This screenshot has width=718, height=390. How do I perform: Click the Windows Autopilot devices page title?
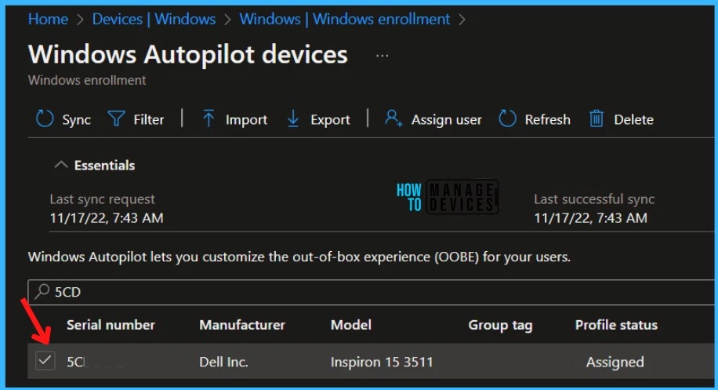pos(188,54)
